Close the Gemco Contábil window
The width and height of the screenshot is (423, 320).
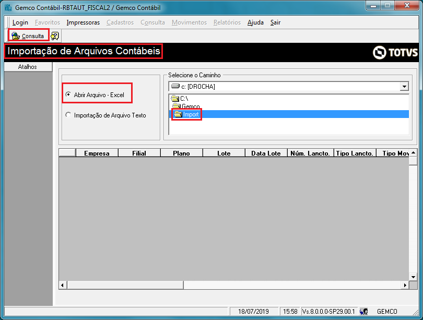point(407,5)
